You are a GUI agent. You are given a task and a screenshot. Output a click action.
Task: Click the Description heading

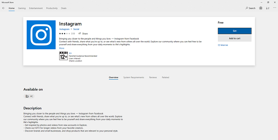coord(33,108)
